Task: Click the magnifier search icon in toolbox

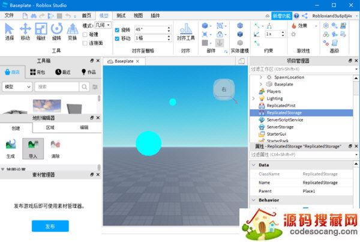Action: tap(84, 86)
